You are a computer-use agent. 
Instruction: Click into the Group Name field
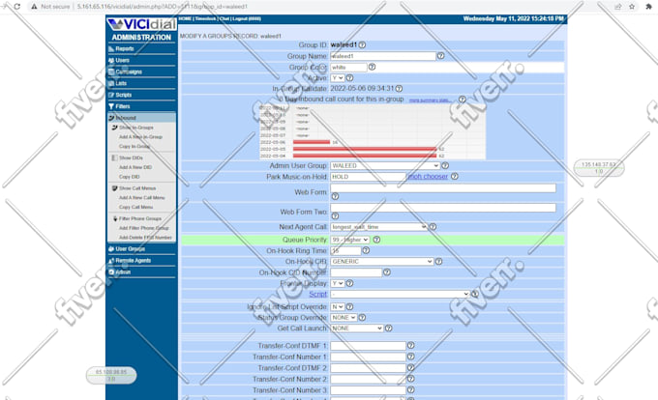coord(383,56)
